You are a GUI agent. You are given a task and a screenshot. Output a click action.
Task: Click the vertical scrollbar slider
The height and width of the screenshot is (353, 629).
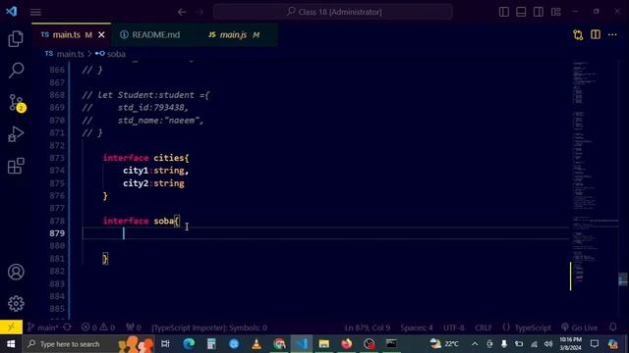tap(622, 278)
